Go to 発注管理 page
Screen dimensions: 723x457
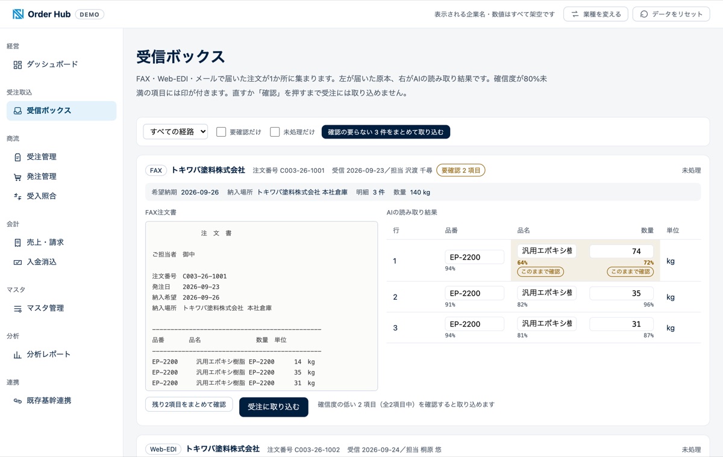pos(61,176)
